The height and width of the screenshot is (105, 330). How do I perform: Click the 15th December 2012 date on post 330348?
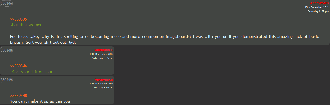click(101, 54)
